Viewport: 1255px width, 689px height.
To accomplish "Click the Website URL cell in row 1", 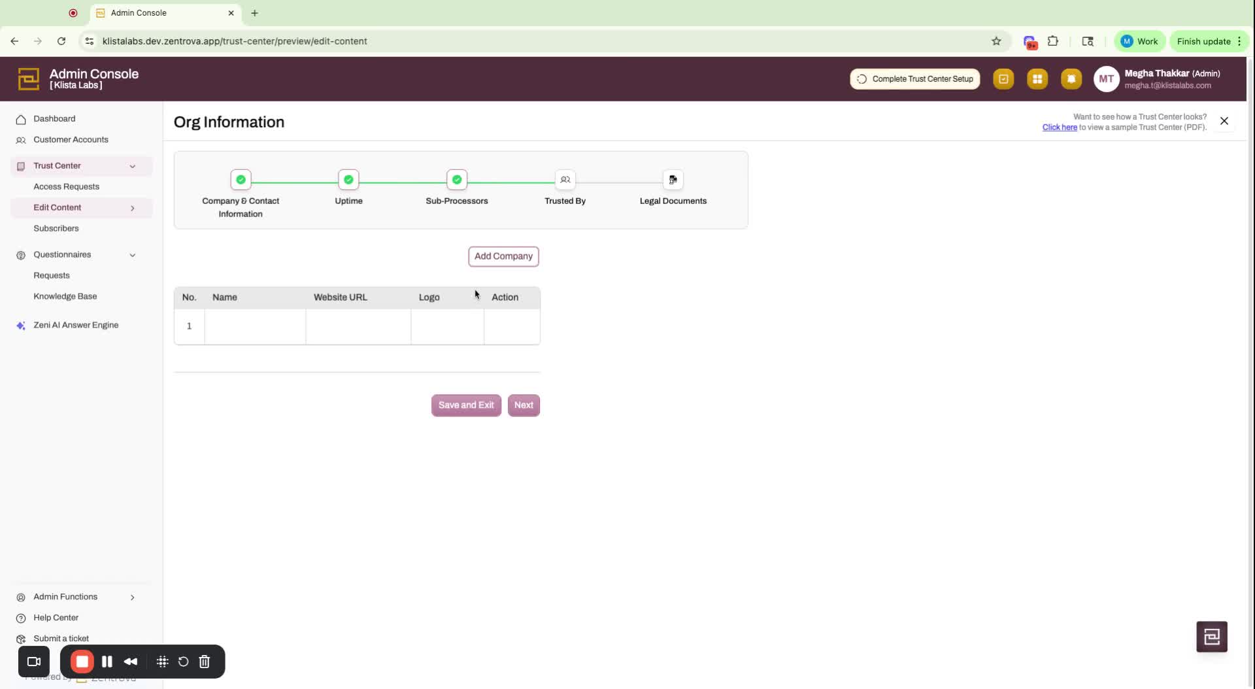I will coord(358,326).
